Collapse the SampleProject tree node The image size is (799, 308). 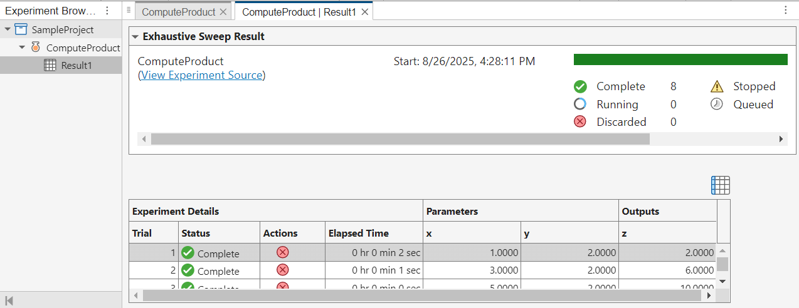(x=8, y=29)
